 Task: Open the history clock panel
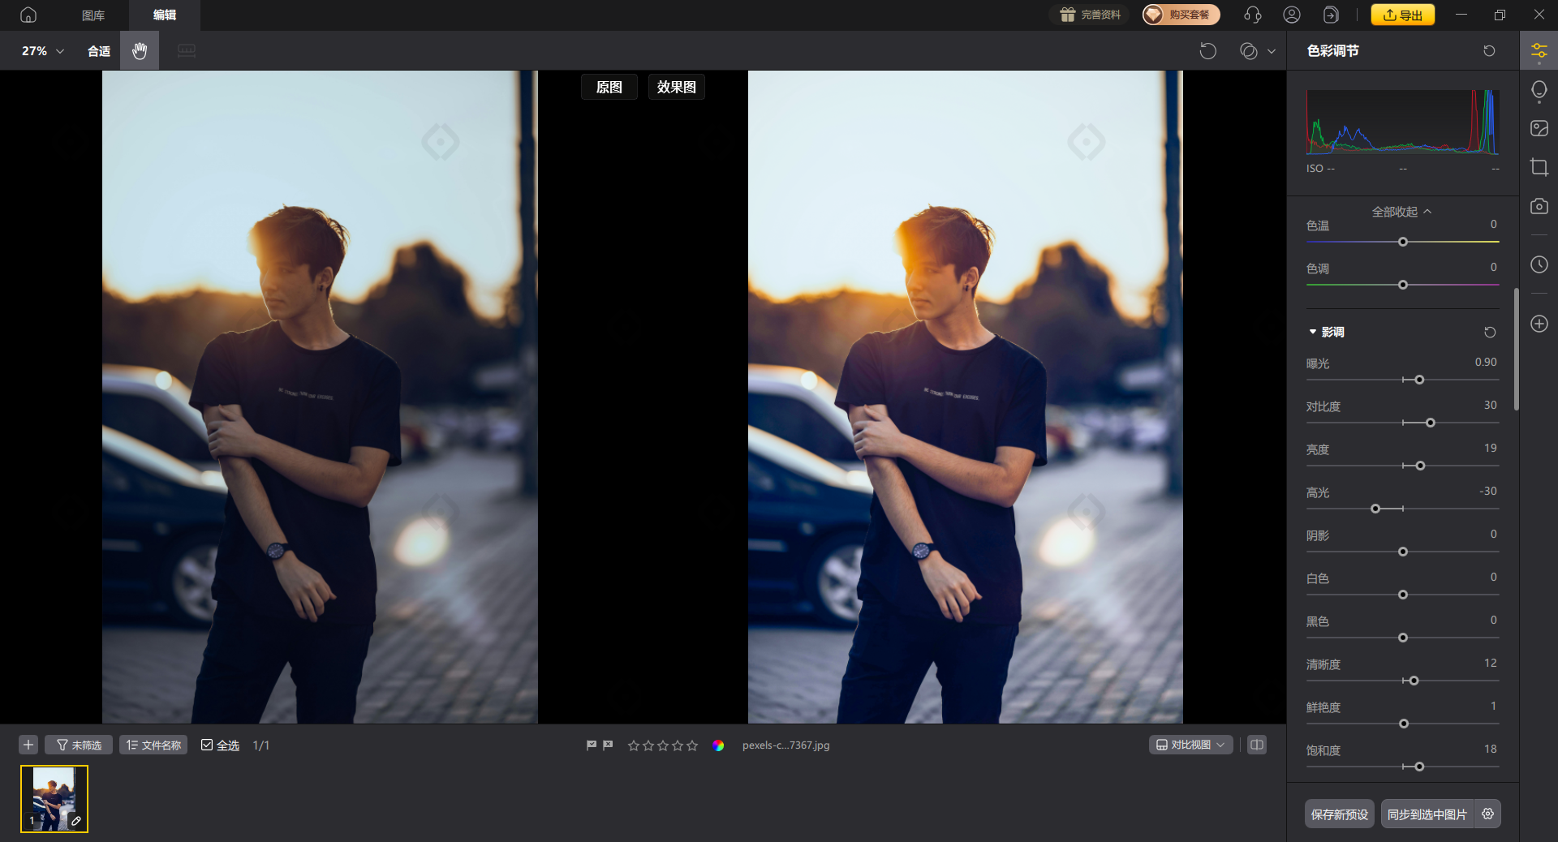pyautogui.click(x=1539, y=265)
